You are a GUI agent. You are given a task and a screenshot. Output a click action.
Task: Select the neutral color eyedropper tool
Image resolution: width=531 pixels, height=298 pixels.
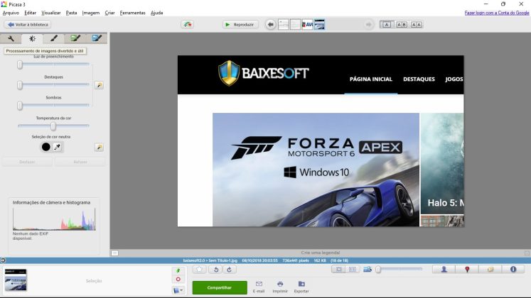pos(58,147)
